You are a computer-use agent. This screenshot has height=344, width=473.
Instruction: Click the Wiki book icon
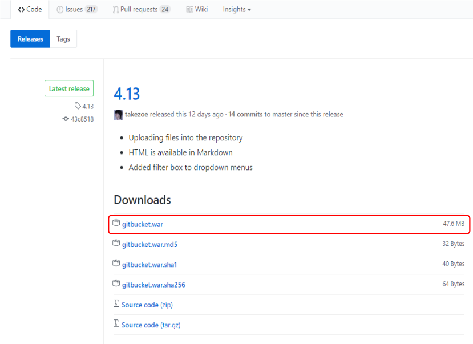[190, 10]
